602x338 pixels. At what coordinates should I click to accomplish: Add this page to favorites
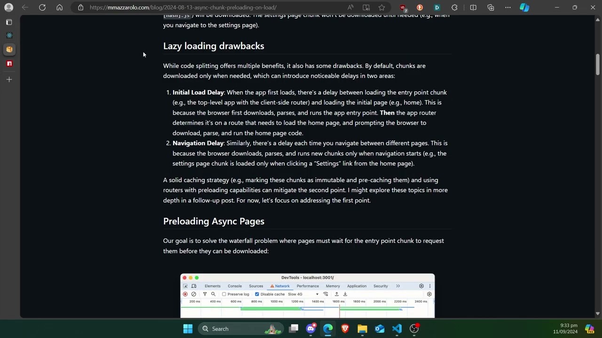381,8
